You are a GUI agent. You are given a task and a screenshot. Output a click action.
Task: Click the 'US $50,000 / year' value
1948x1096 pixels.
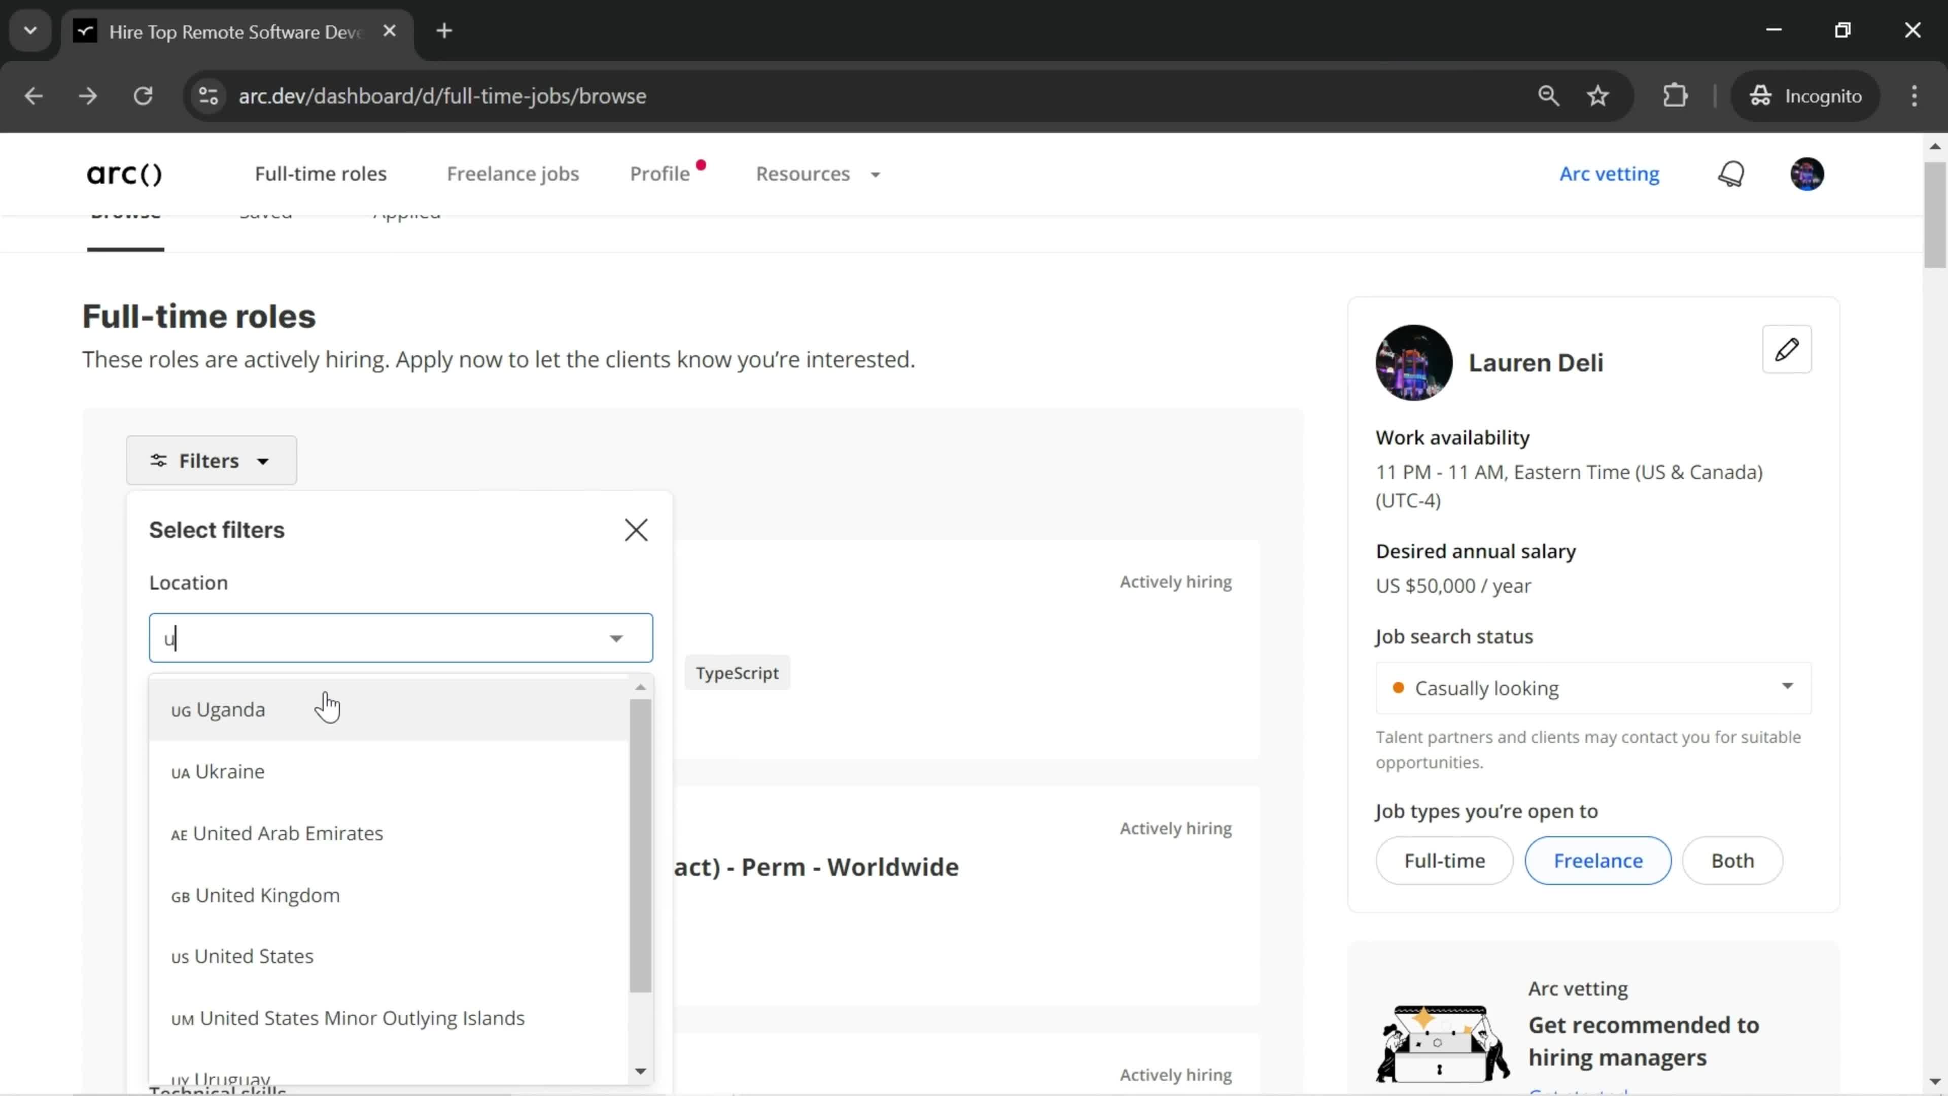tap(1453, 586)
